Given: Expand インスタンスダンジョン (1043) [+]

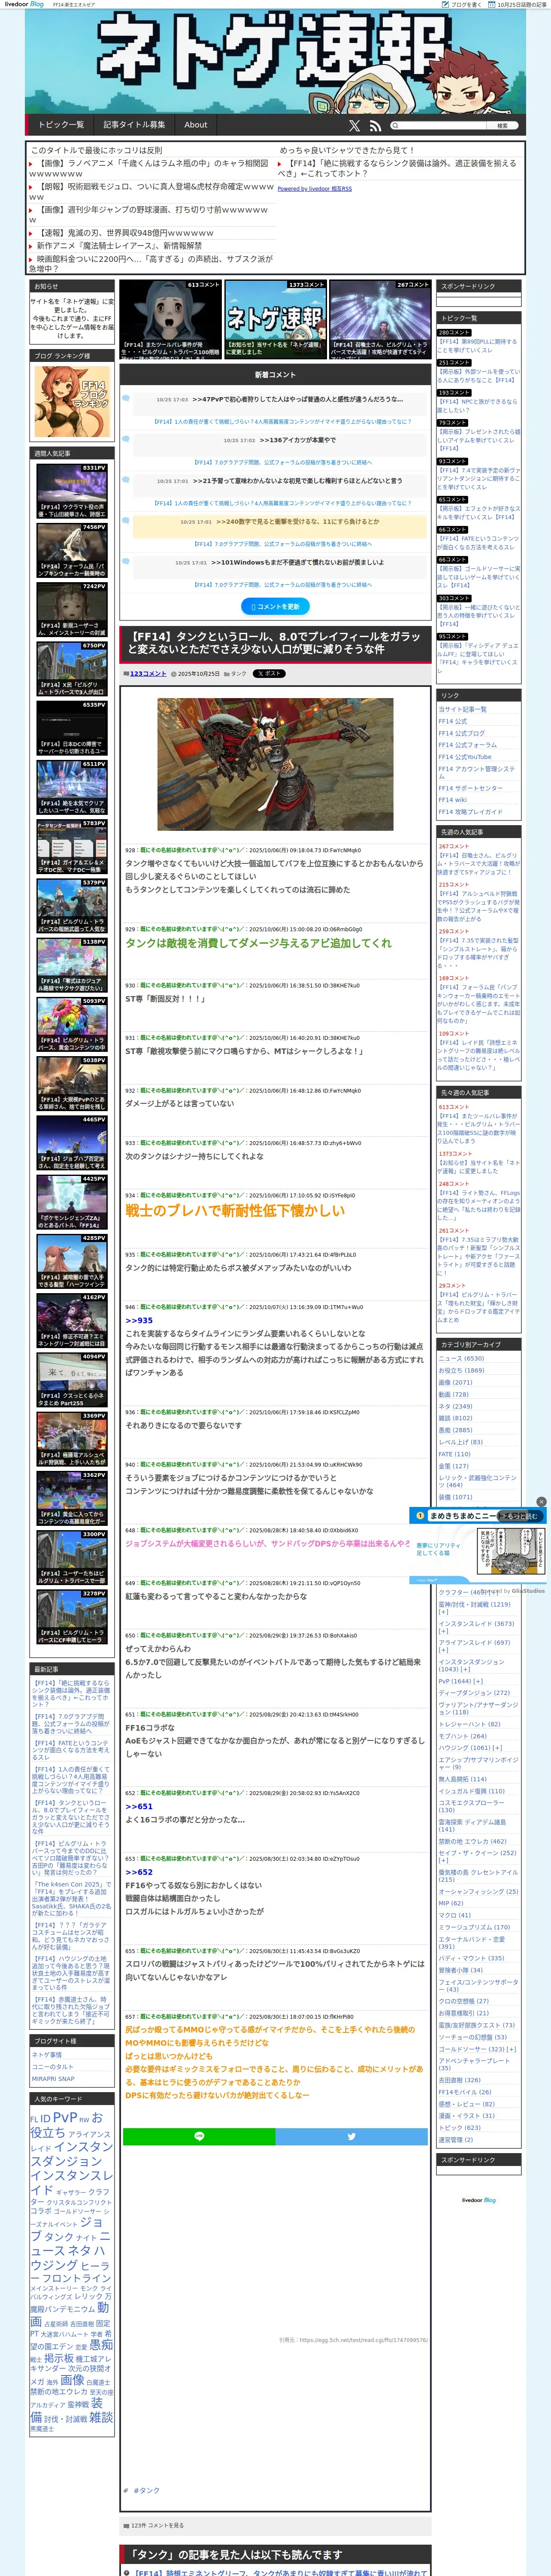Looking at the screenshot, I should tap(466, 1669).
